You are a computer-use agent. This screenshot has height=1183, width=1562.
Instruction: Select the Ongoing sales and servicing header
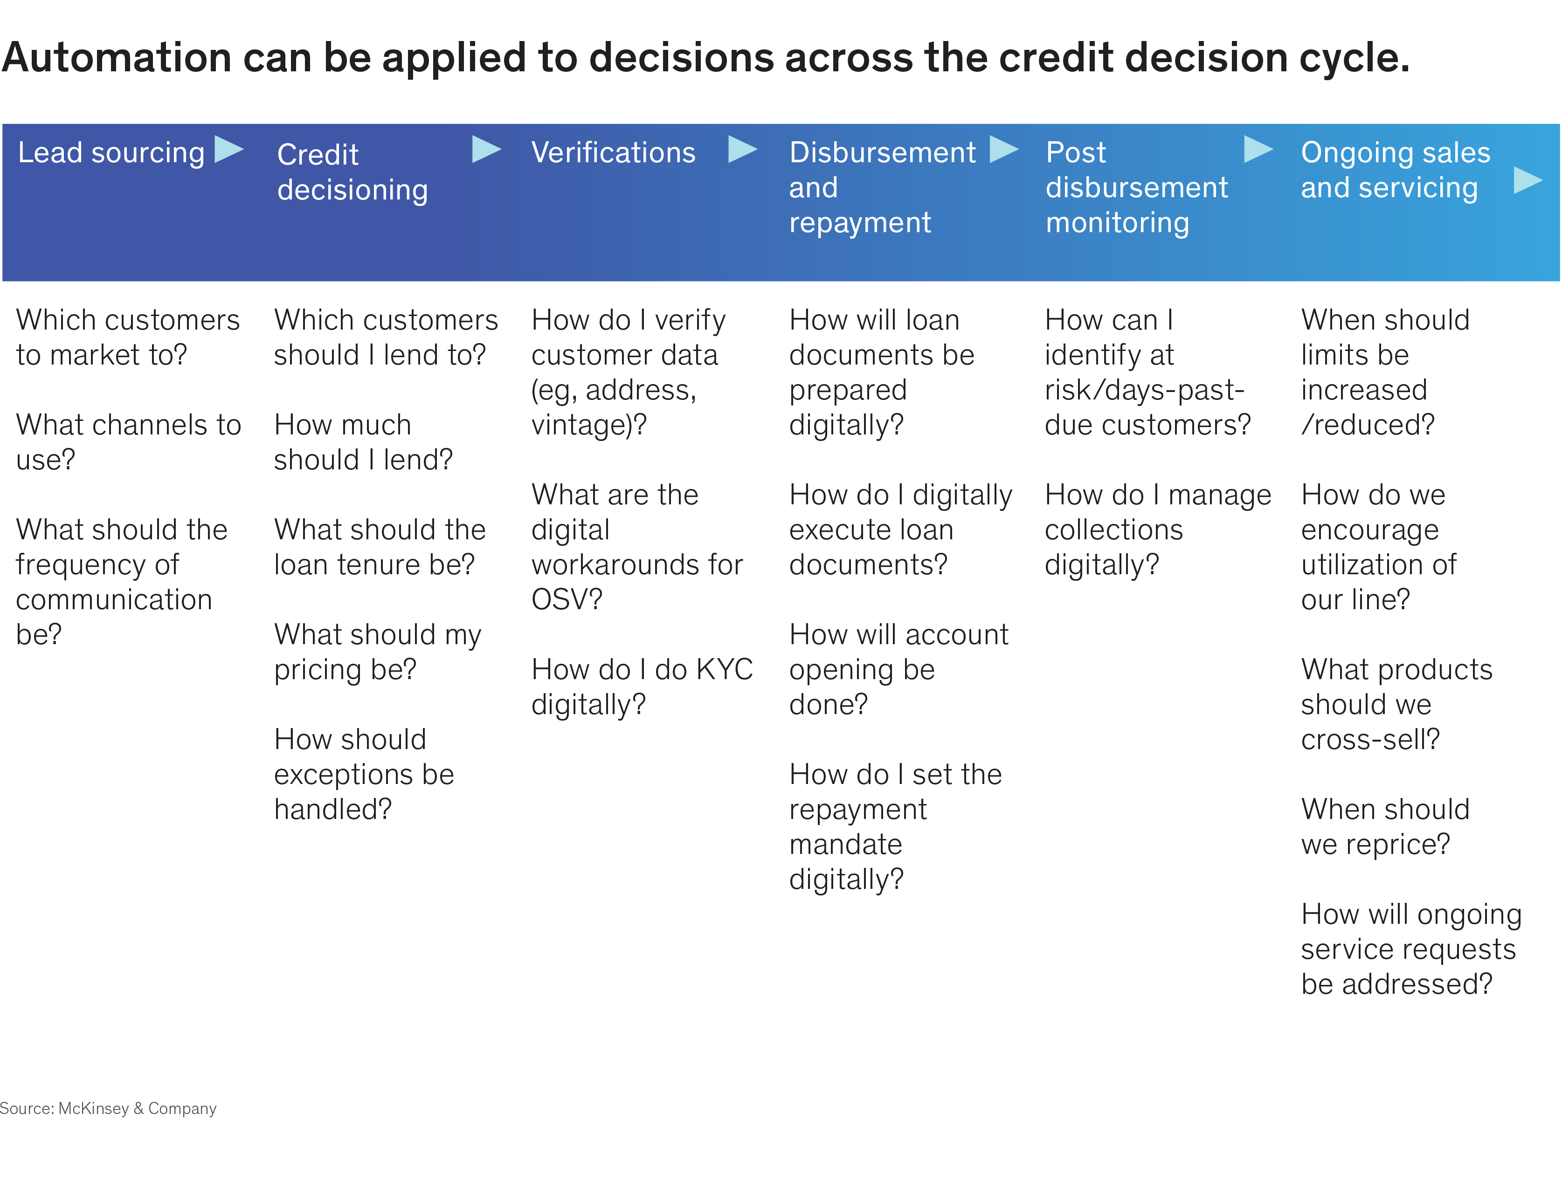pyautogui.click(x=1395, y=170)
